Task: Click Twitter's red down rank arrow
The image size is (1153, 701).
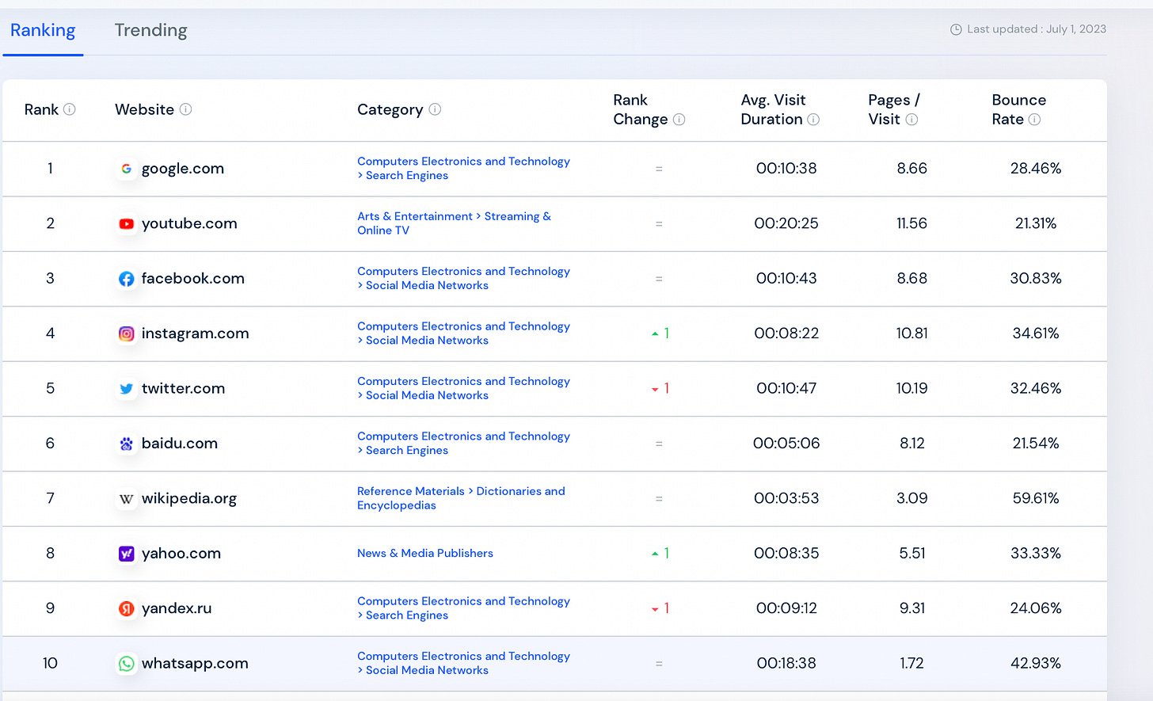Action: (655, 390)
